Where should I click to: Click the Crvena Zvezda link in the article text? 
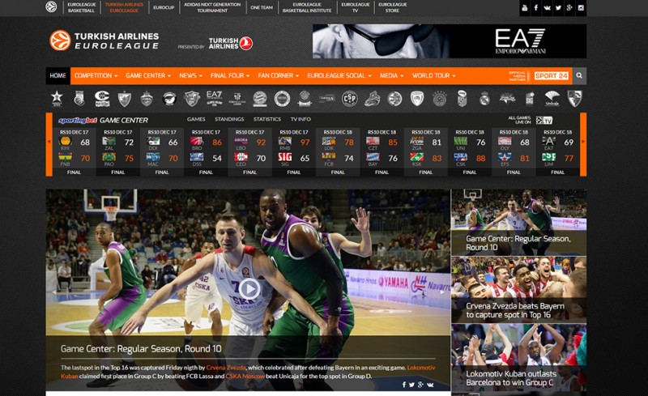tap(226, 367)
